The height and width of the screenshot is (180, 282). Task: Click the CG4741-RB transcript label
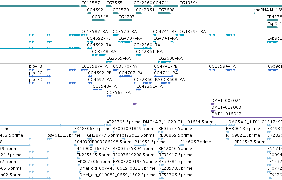(165, 32)
